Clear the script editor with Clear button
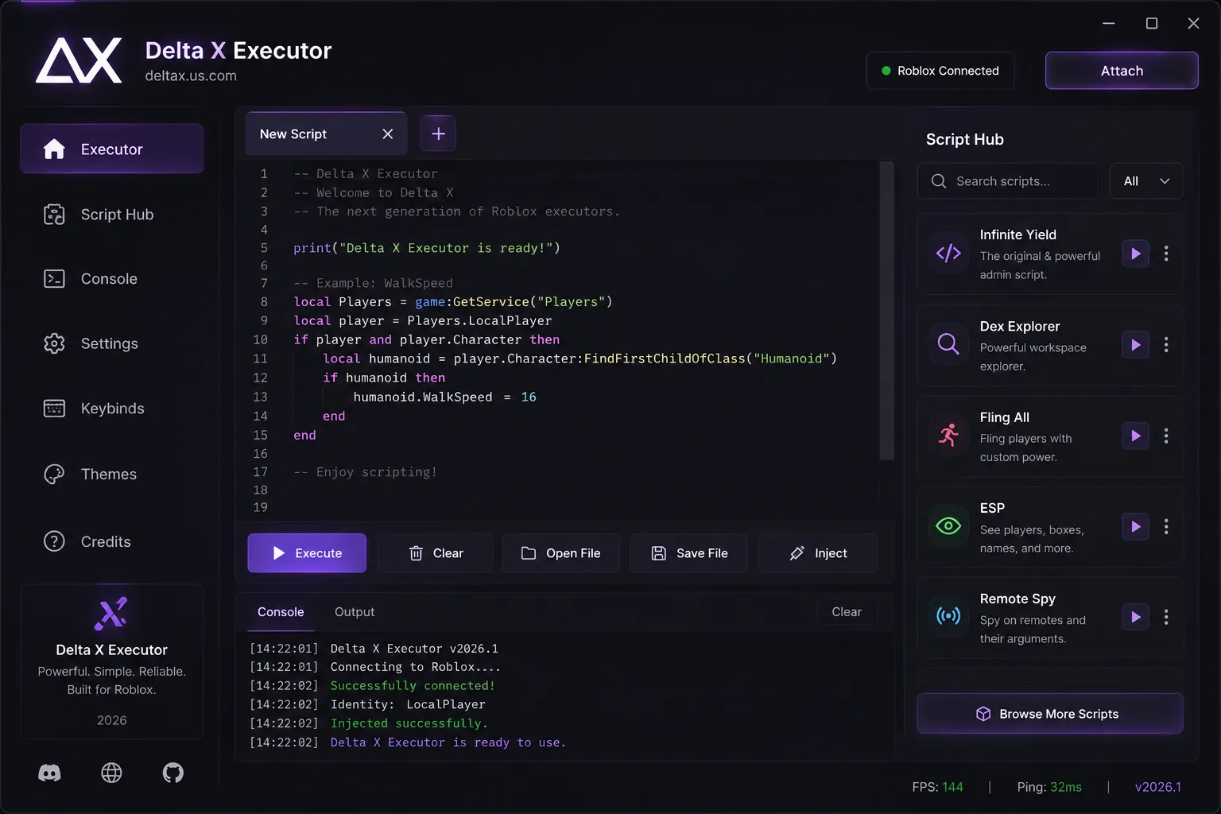 pyautogui.click(x=436, y=553)
